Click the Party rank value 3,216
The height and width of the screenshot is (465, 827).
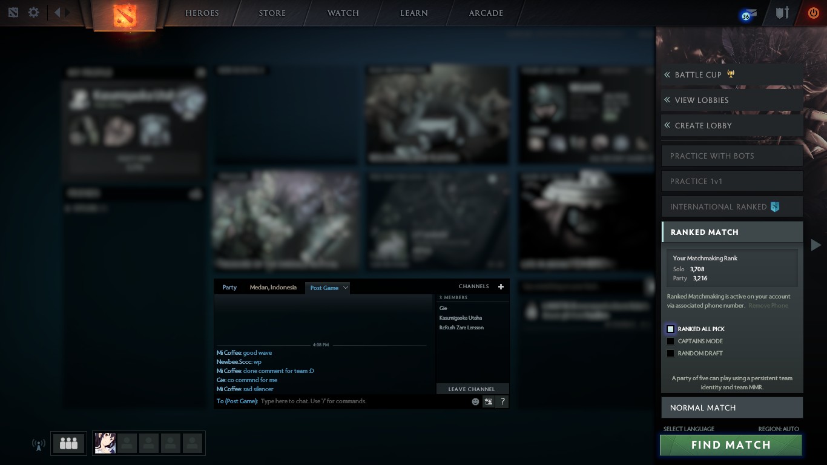(x=700, y=279)
